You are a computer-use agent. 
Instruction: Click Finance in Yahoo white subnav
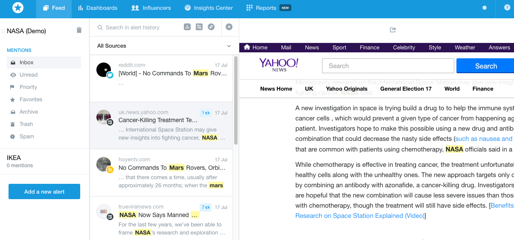click(x=483, y=89)
